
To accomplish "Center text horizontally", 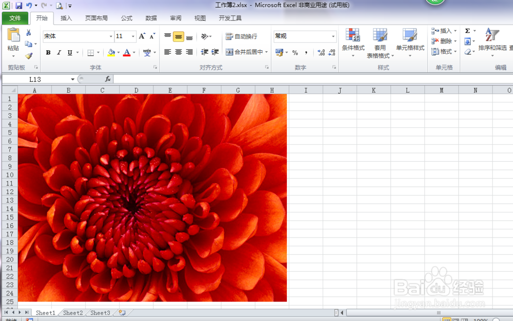I will 179,52.
